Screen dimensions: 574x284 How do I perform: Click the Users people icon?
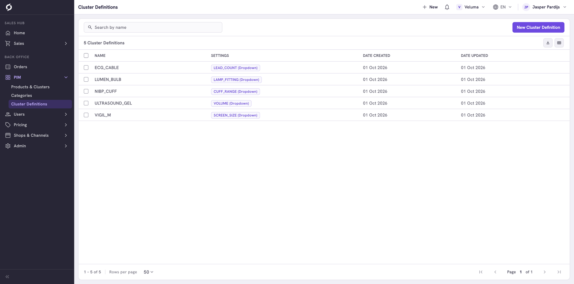point(8,114)
